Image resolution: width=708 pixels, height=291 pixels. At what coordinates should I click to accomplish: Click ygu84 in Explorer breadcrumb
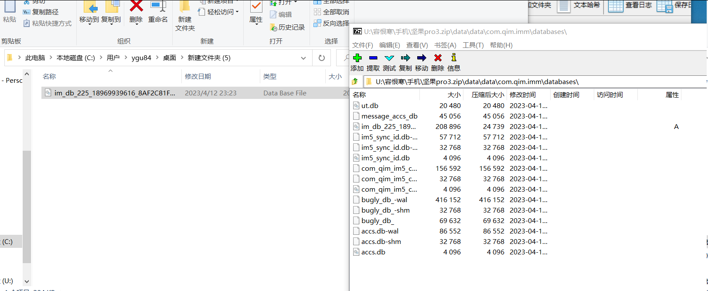click(141, 58)
